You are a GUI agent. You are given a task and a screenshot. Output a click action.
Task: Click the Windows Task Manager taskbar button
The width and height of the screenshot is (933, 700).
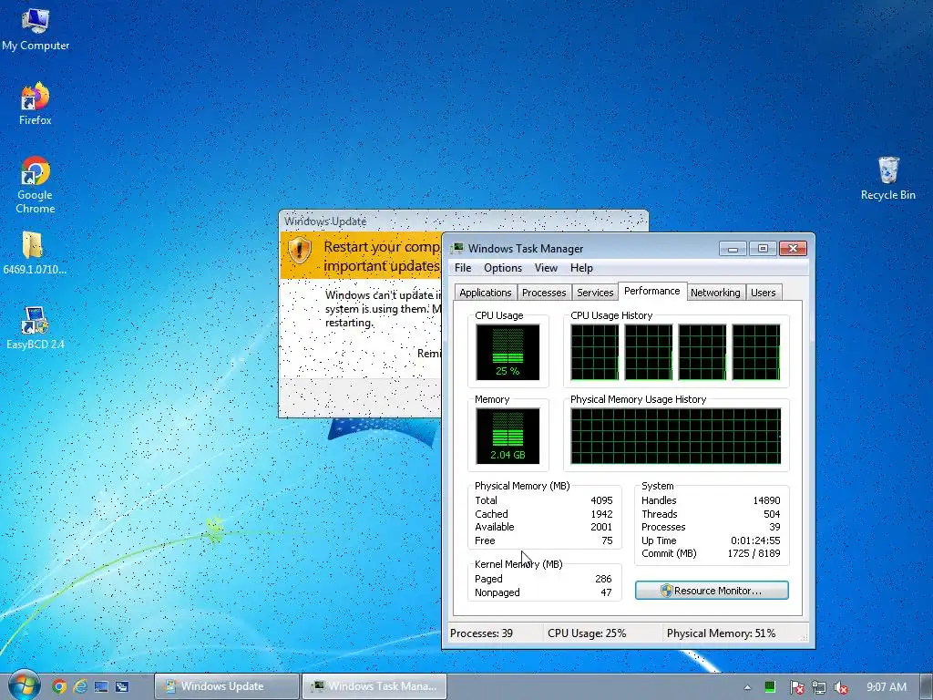(x=374, y=686)
